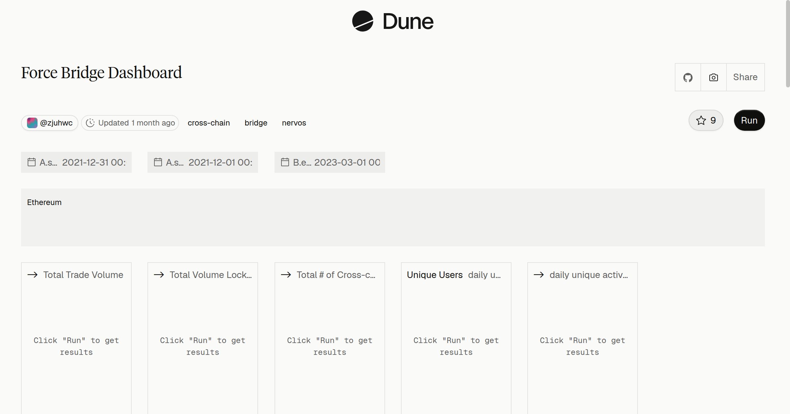Open the daily u... query link

[485, 275]
